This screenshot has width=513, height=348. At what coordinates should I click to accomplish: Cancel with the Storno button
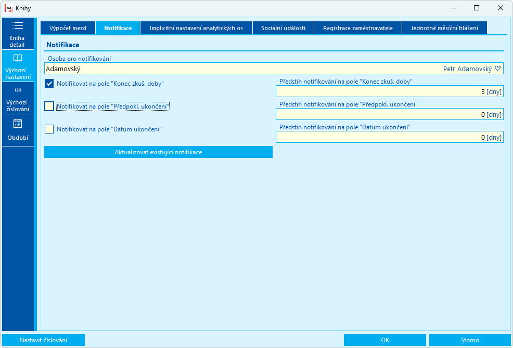(470, 340)
